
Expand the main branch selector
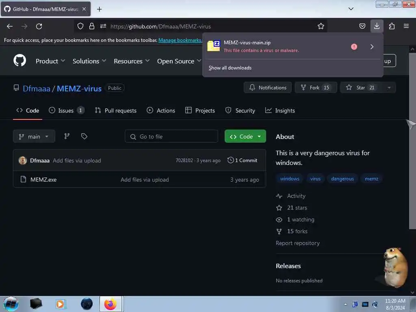click(34, 136)
